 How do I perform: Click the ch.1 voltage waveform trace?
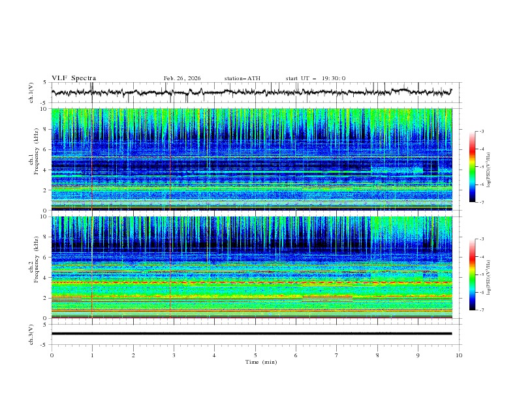click(x=251, y=92)
